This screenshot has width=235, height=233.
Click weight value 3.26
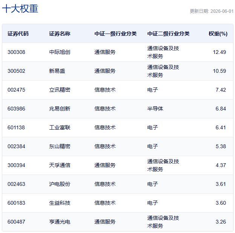tap(221, 222)
